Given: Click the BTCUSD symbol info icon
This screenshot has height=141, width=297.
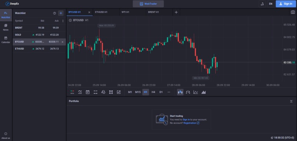Looking at the screenshot, I should pos(70,20).
